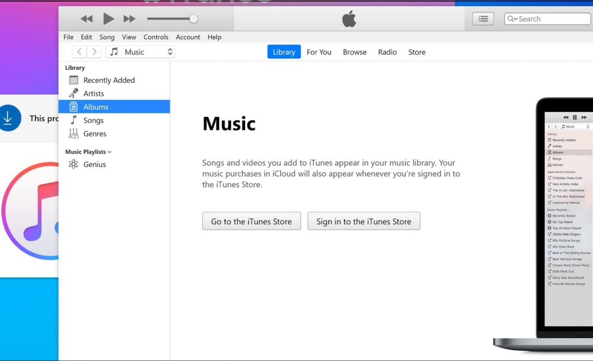Open the Account menu

[188, 37]
